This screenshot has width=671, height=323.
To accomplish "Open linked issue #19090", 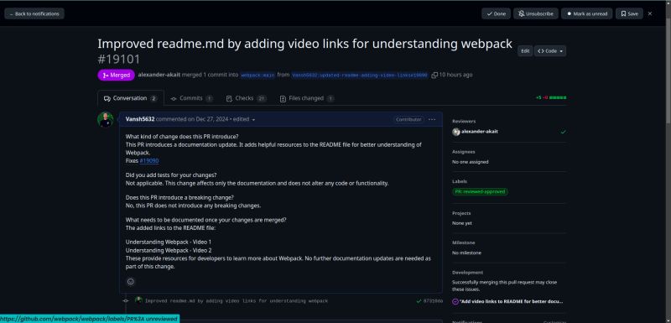I will click(149, 161).
